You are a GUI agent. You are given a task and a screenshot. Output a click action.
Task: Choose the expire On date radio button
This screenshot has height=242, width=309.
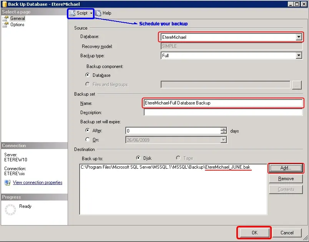pyautogui.click(x=88, y=140)
